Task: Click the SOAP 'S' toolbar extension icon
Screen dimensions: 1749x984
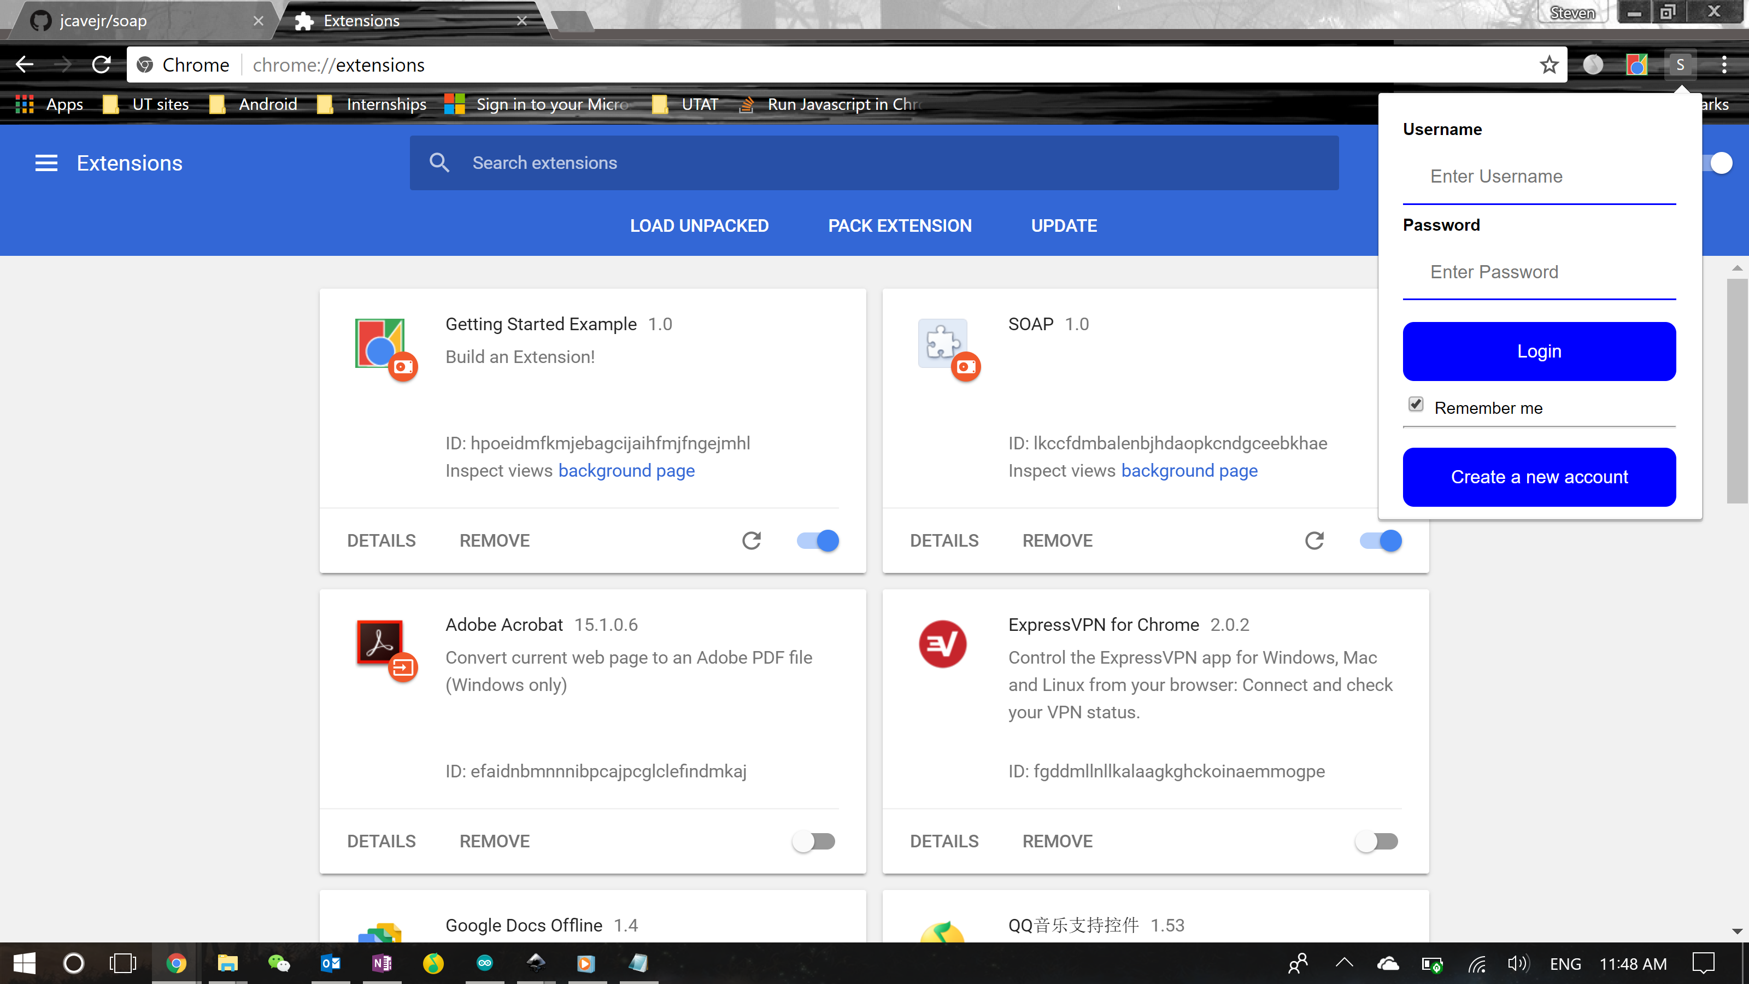Action: (1680, 65)
